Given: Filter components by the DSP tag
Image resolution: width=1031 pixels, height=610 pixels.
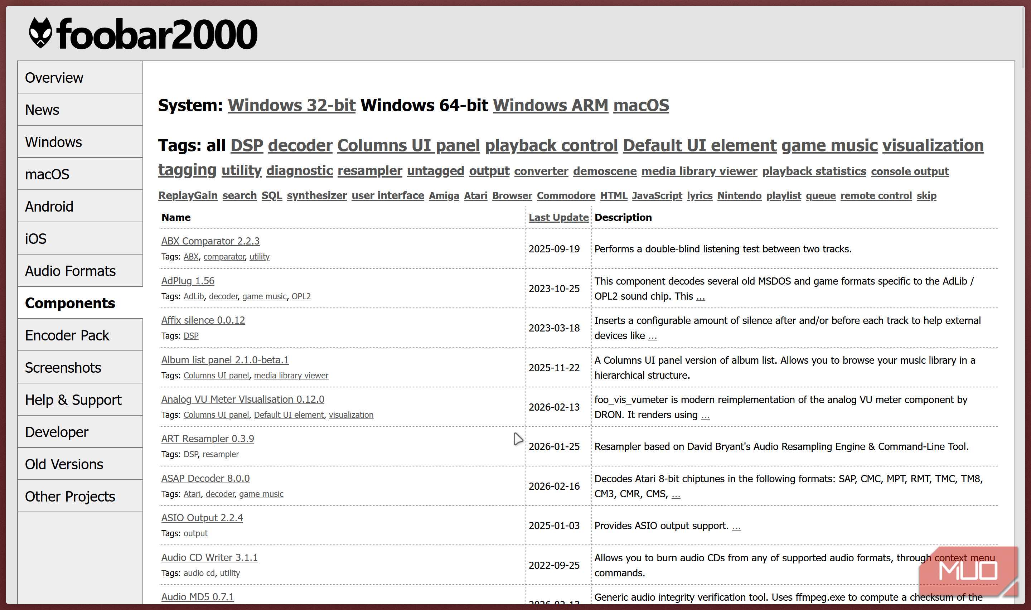Looking at the screenshot, I should [x=247, y=145].
